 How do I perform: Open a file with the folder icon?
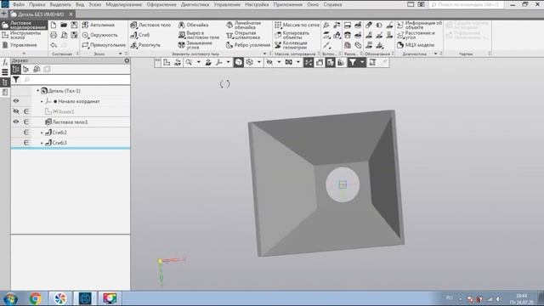click(x=64, y=25)
